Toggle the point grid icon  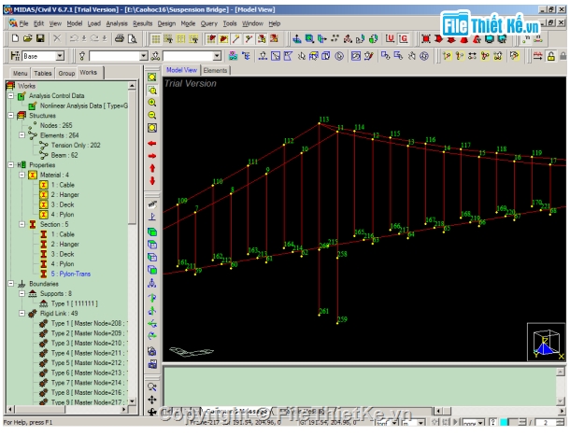[156, 38]
